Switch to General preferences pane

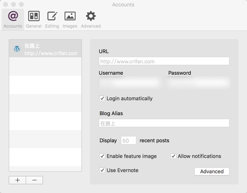tap(33, 19)
